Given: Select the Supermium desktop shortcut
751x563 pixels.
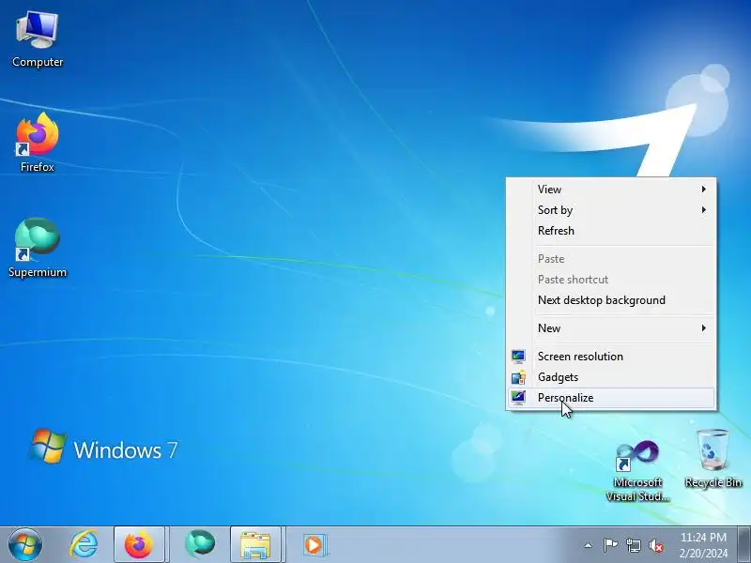Looking at the screenshot, I should coord(38,248).
